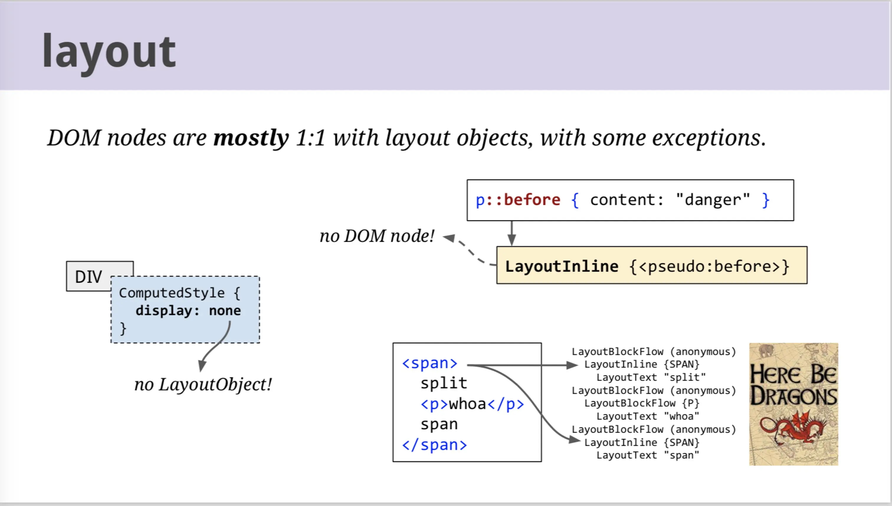Click the "Here Be Dragons" map image
Viewport: 892px width, 506px height.
point(793,404)
